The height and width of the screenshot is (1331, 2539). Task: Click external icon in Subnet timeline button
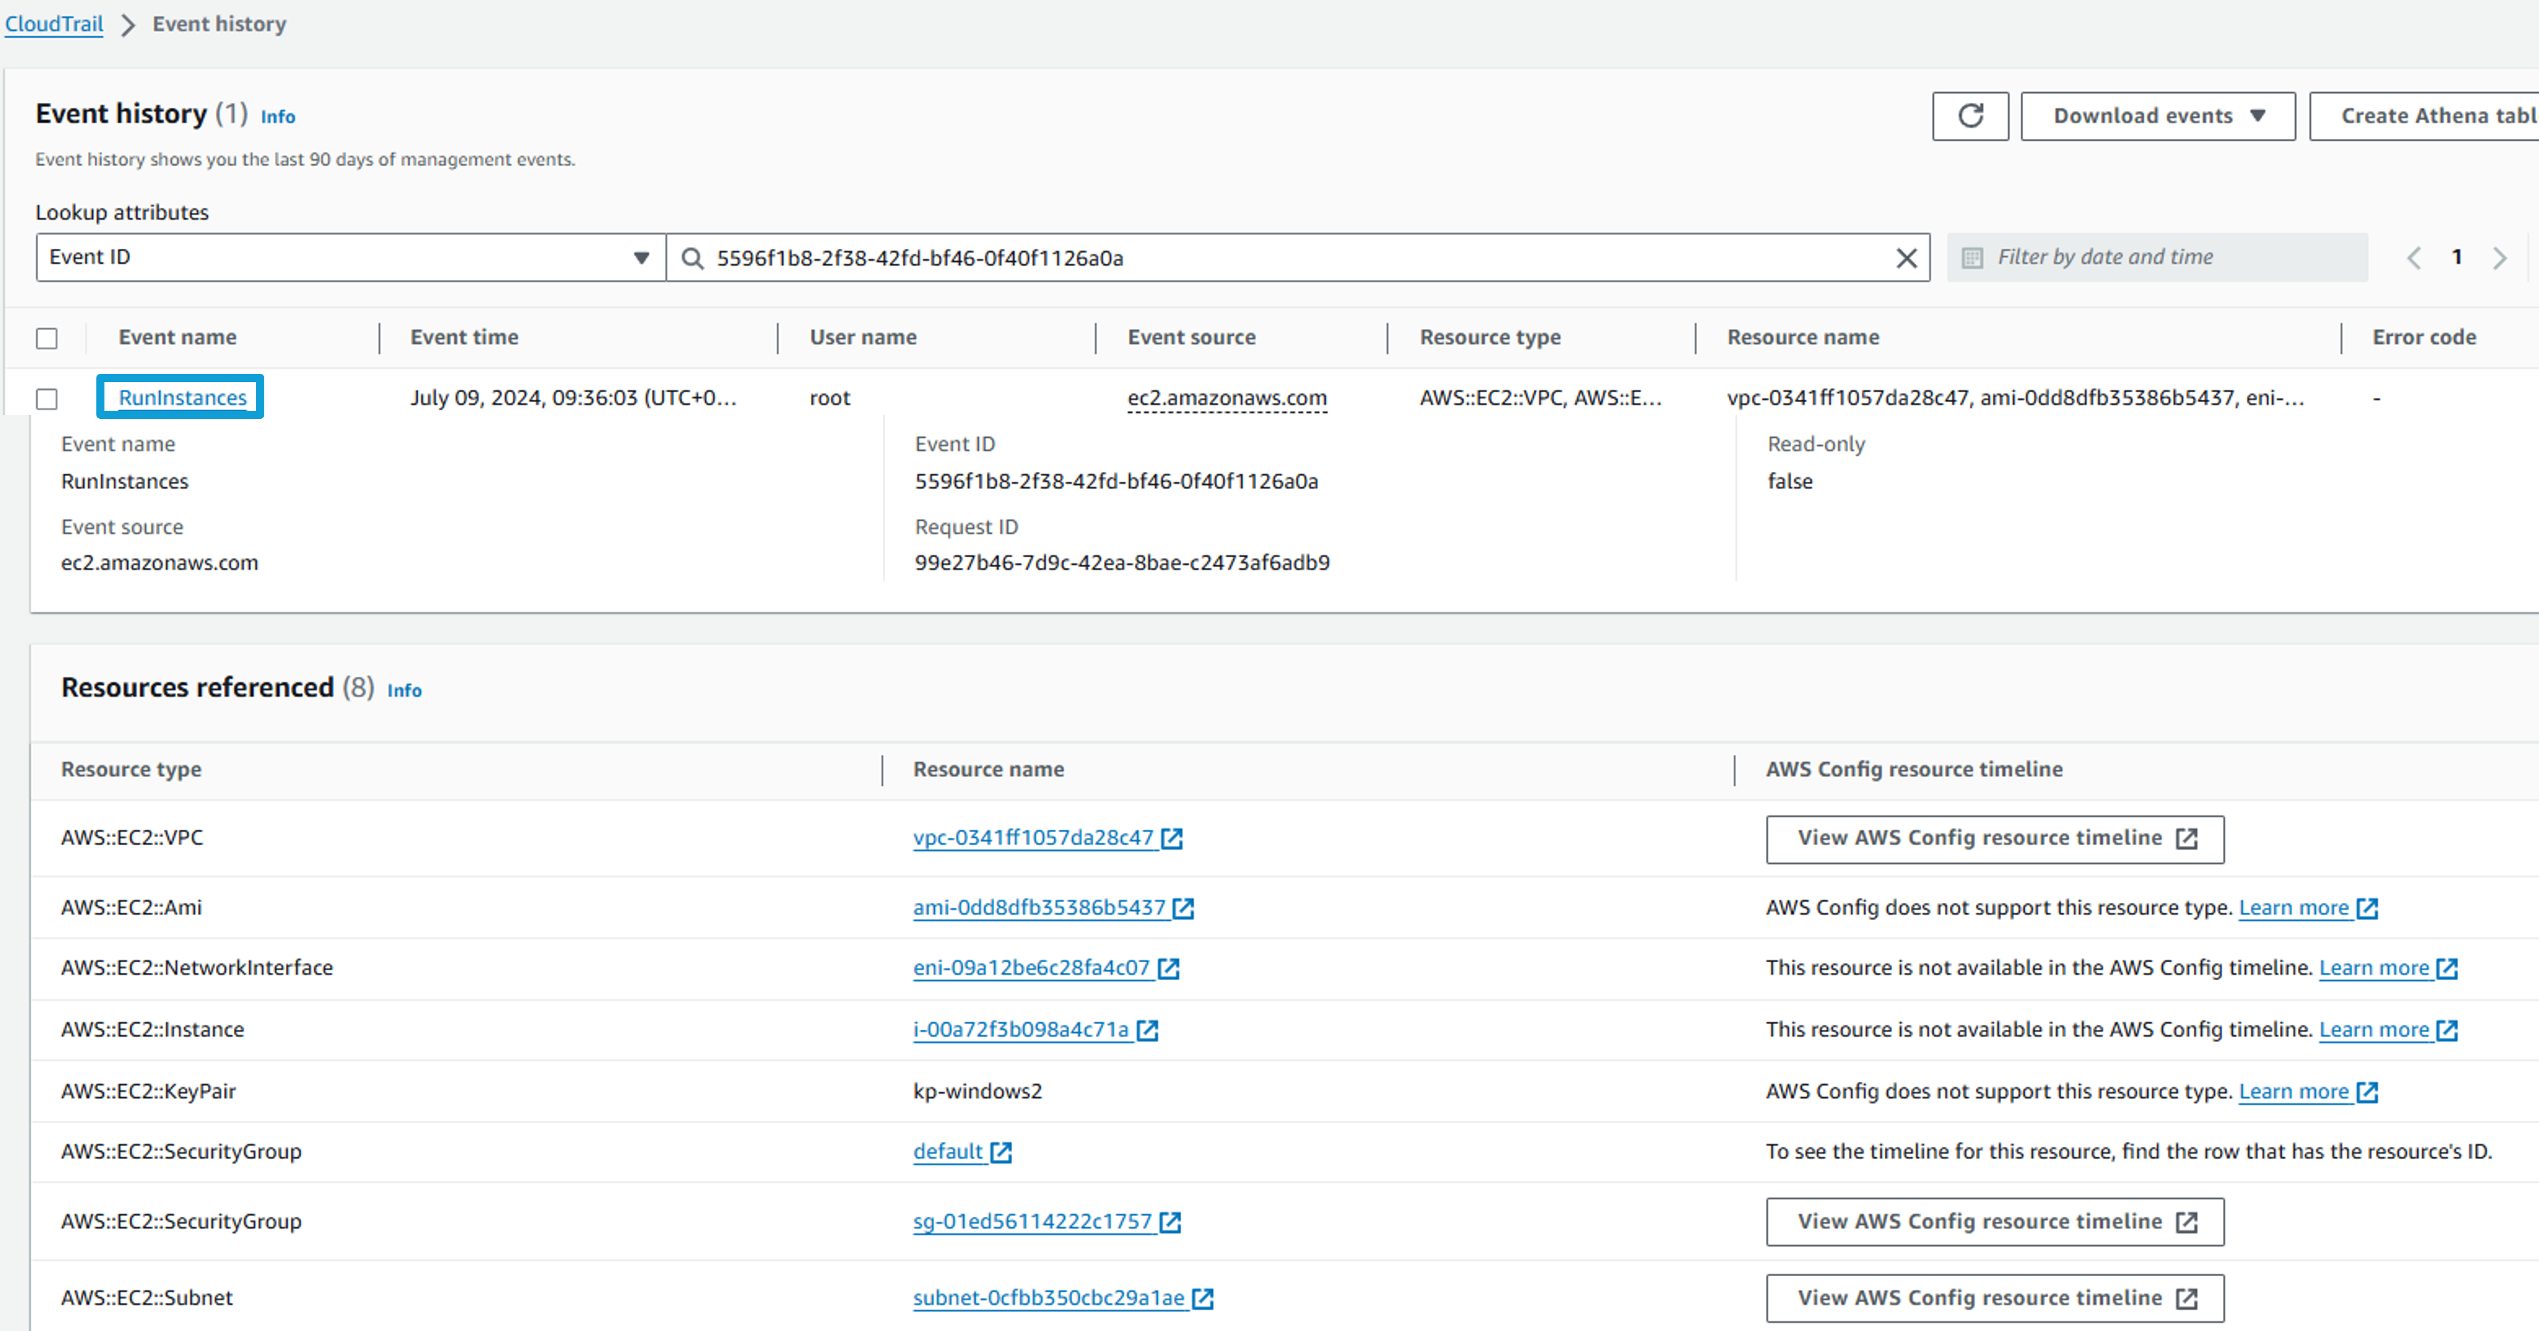(2187, 1299)
